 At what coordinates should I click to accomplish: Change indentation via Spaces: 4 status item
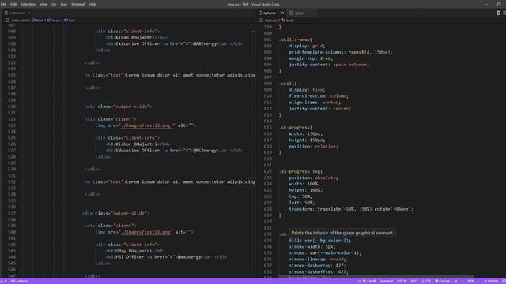point(387,281)
